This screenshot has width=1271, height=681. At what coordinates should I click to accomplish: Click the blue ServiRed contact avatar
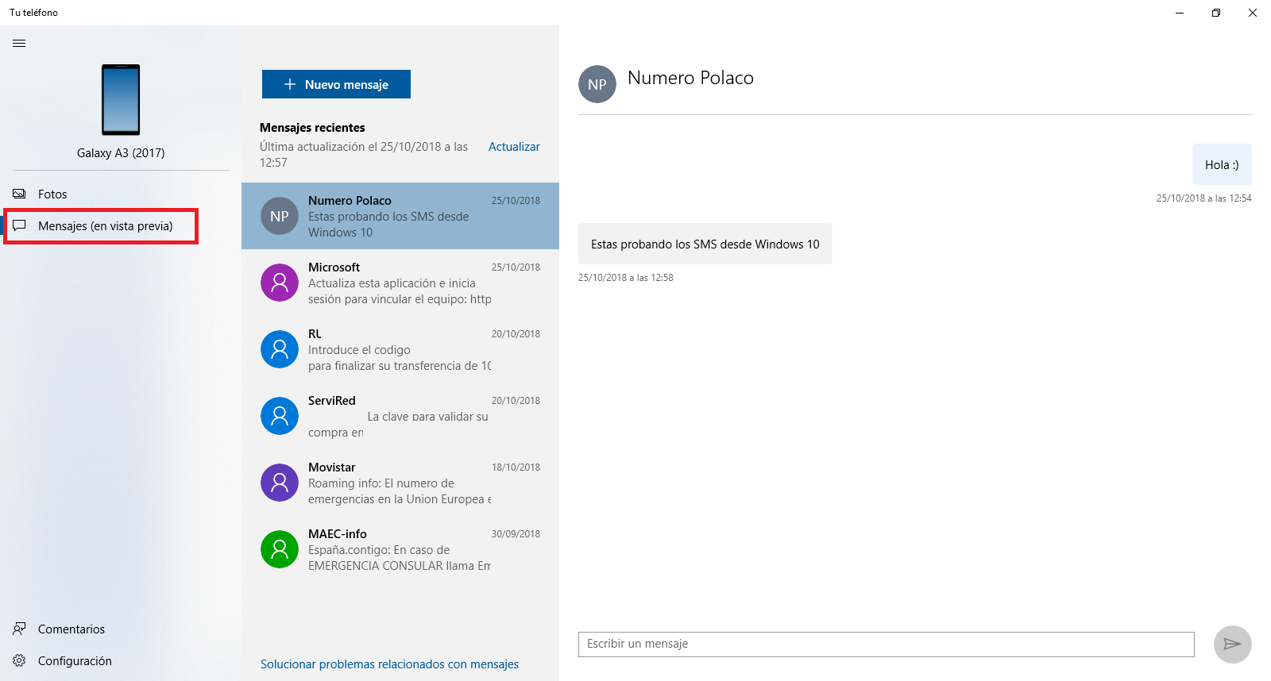(280, 416)
